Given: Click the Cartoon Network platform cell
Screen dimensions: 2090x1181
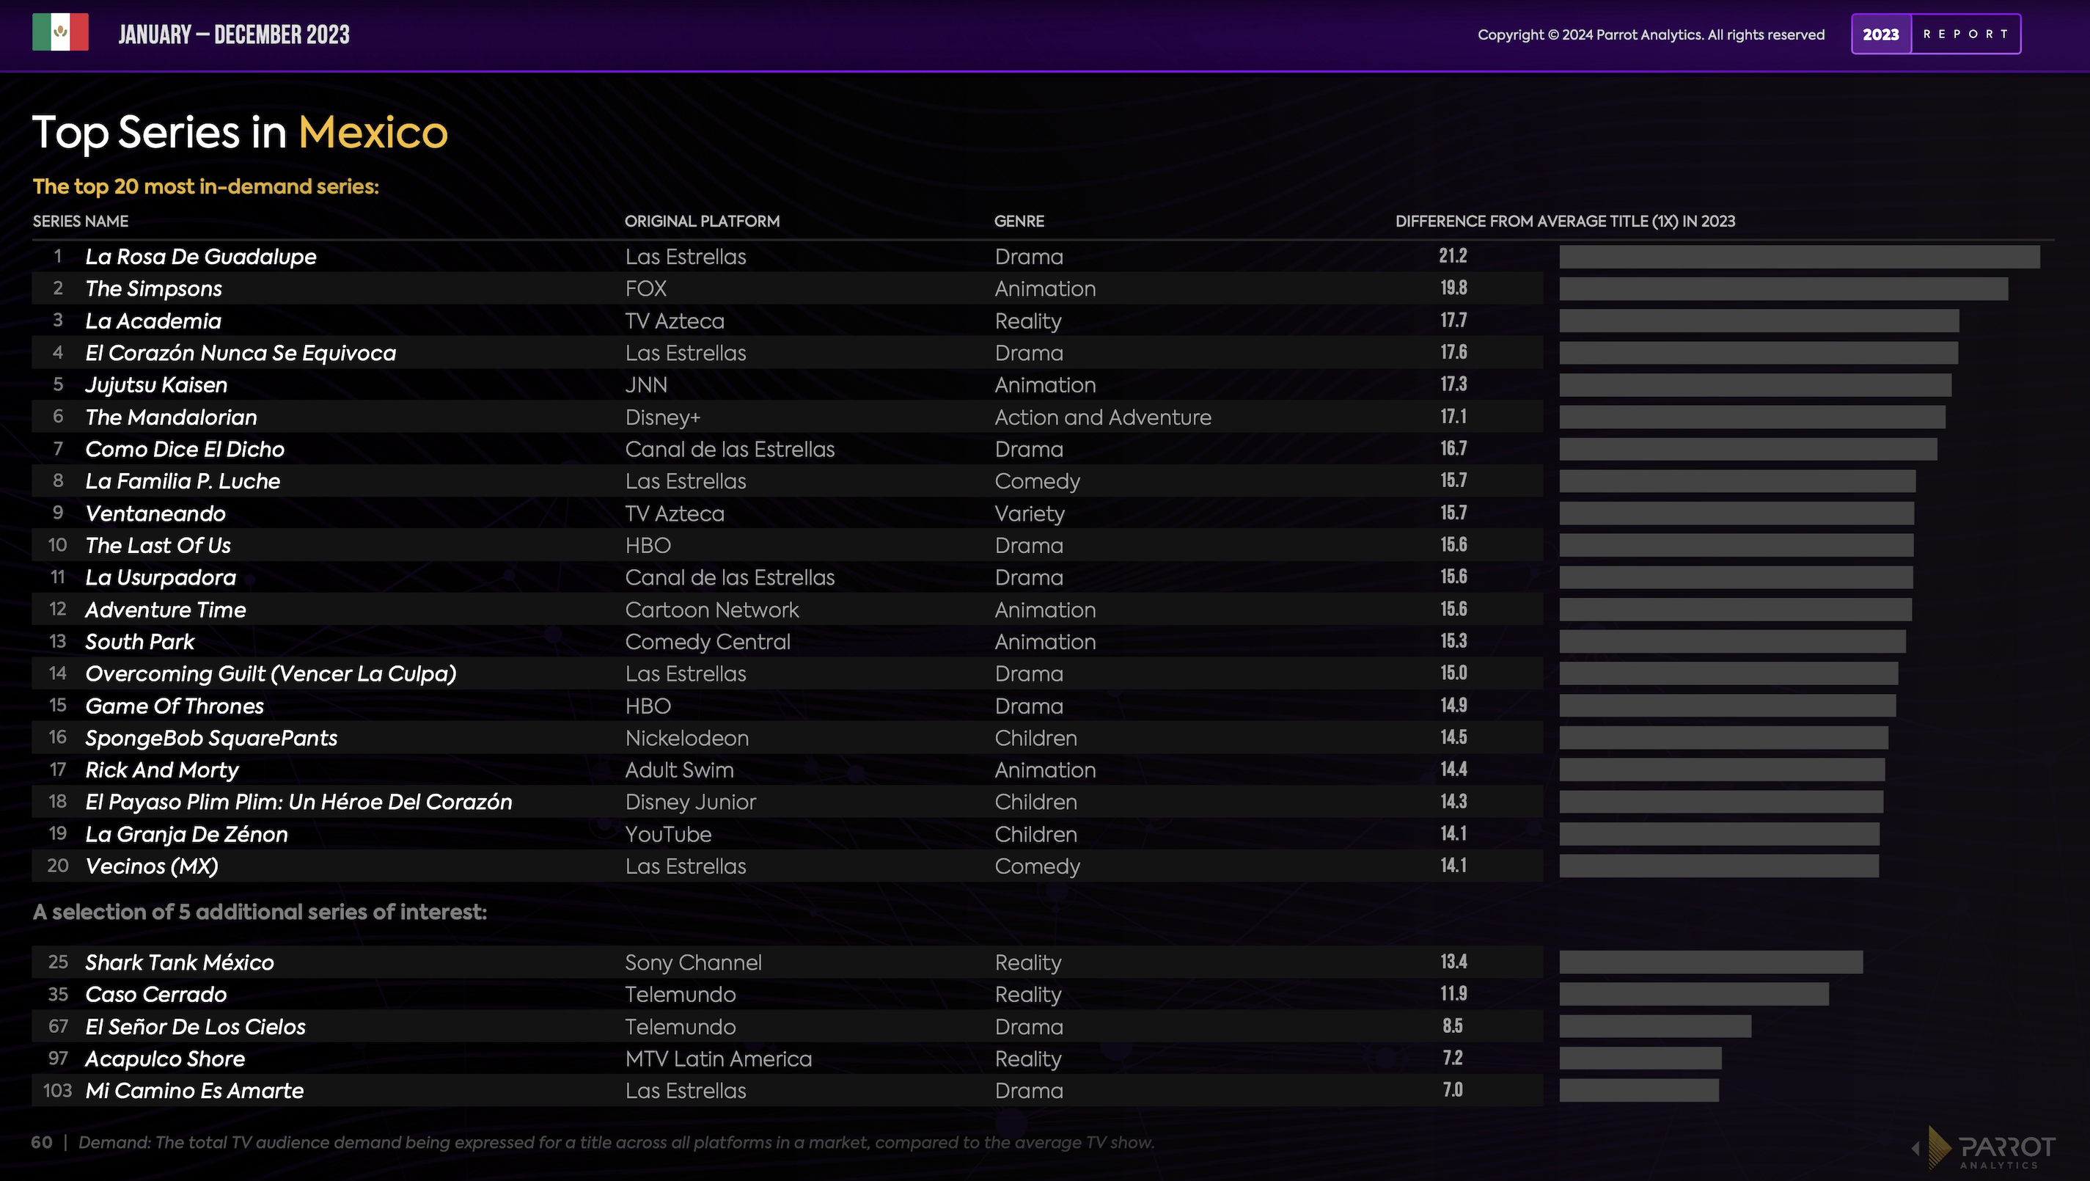Looking at the screenshot, I should click(711, 610).
